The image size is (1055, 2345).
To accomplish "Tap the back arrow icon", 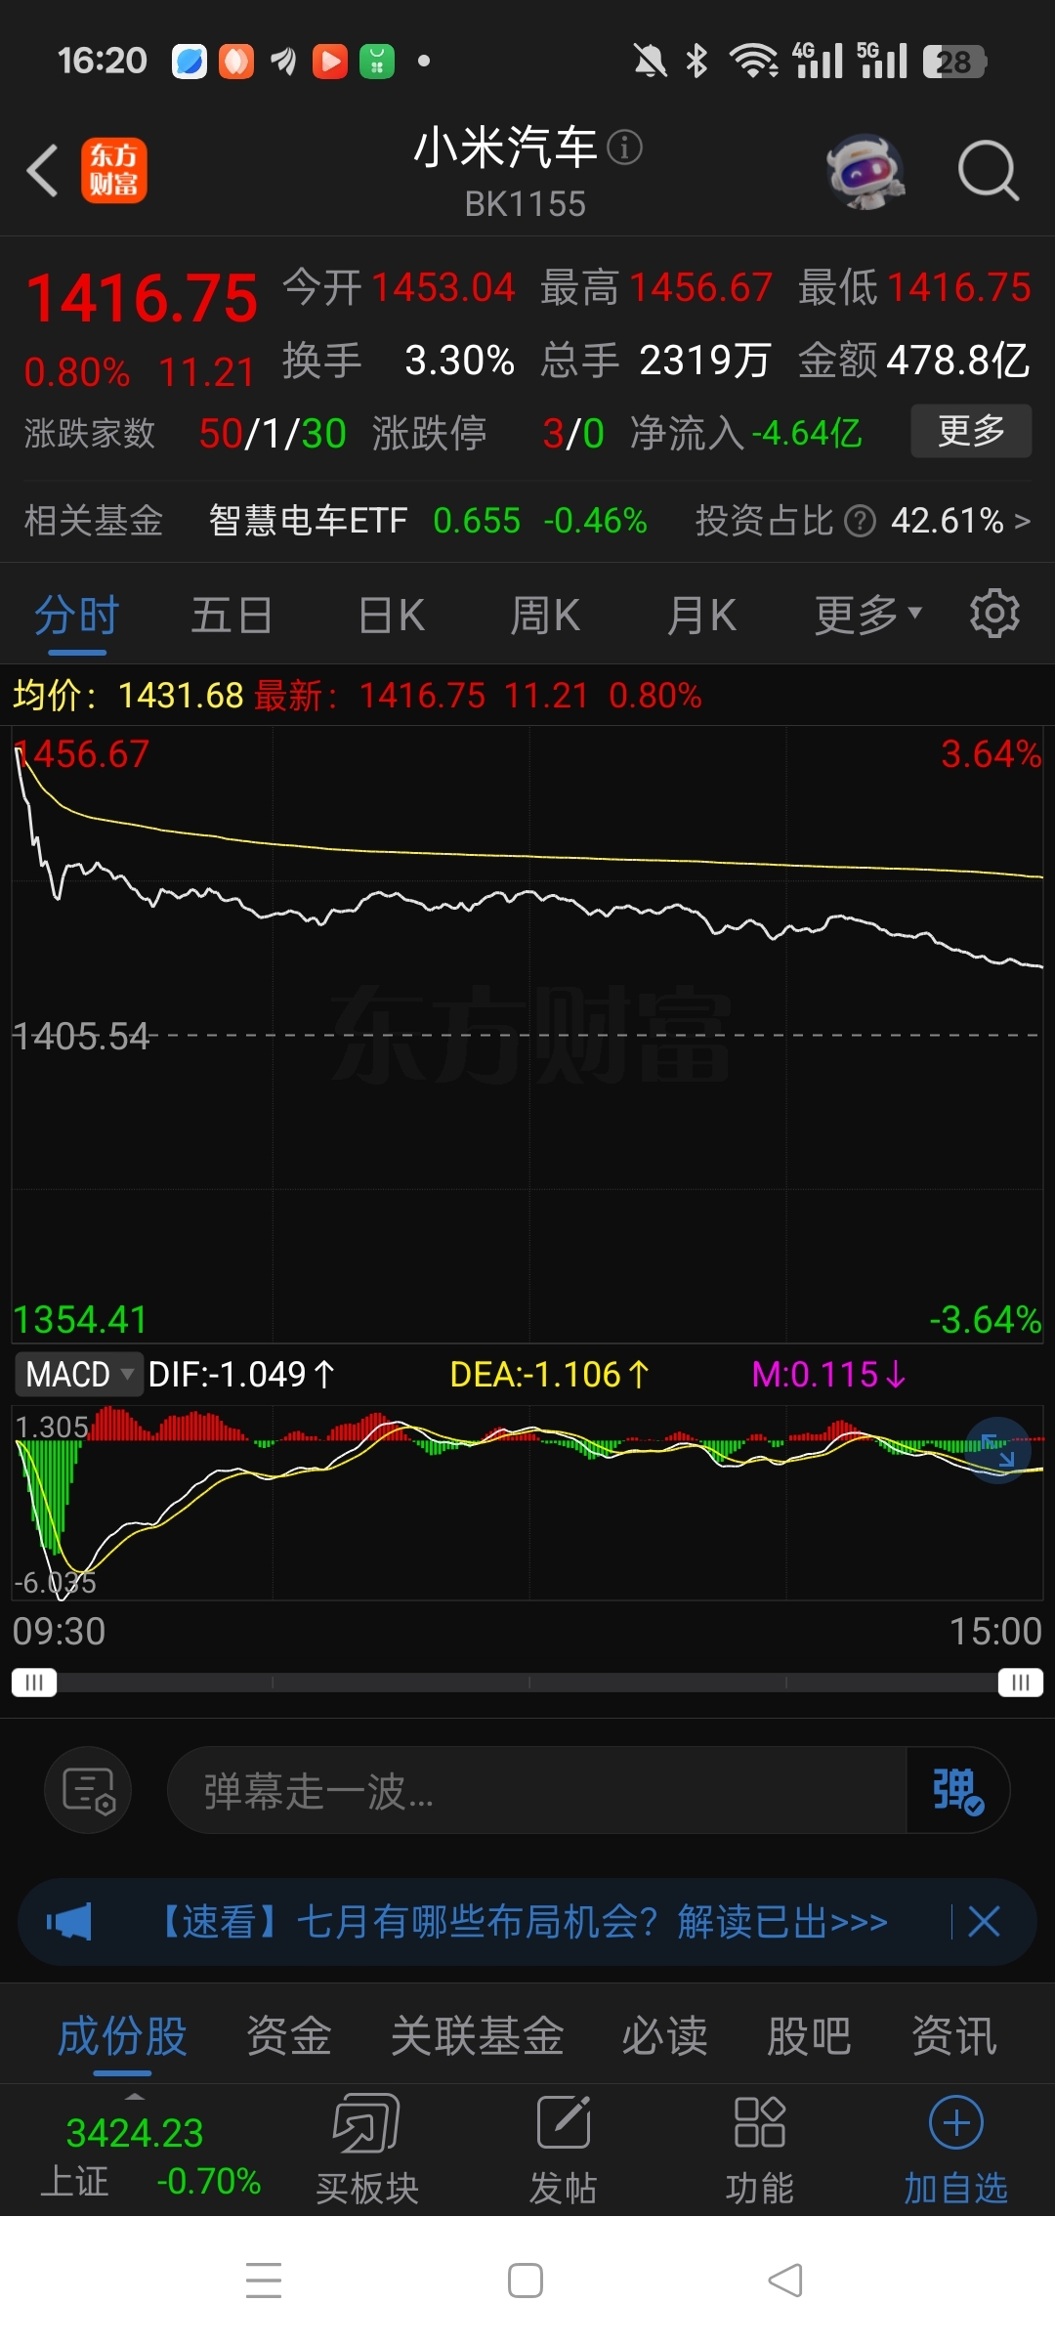I will pyautogui.click(x=42, y=171).
